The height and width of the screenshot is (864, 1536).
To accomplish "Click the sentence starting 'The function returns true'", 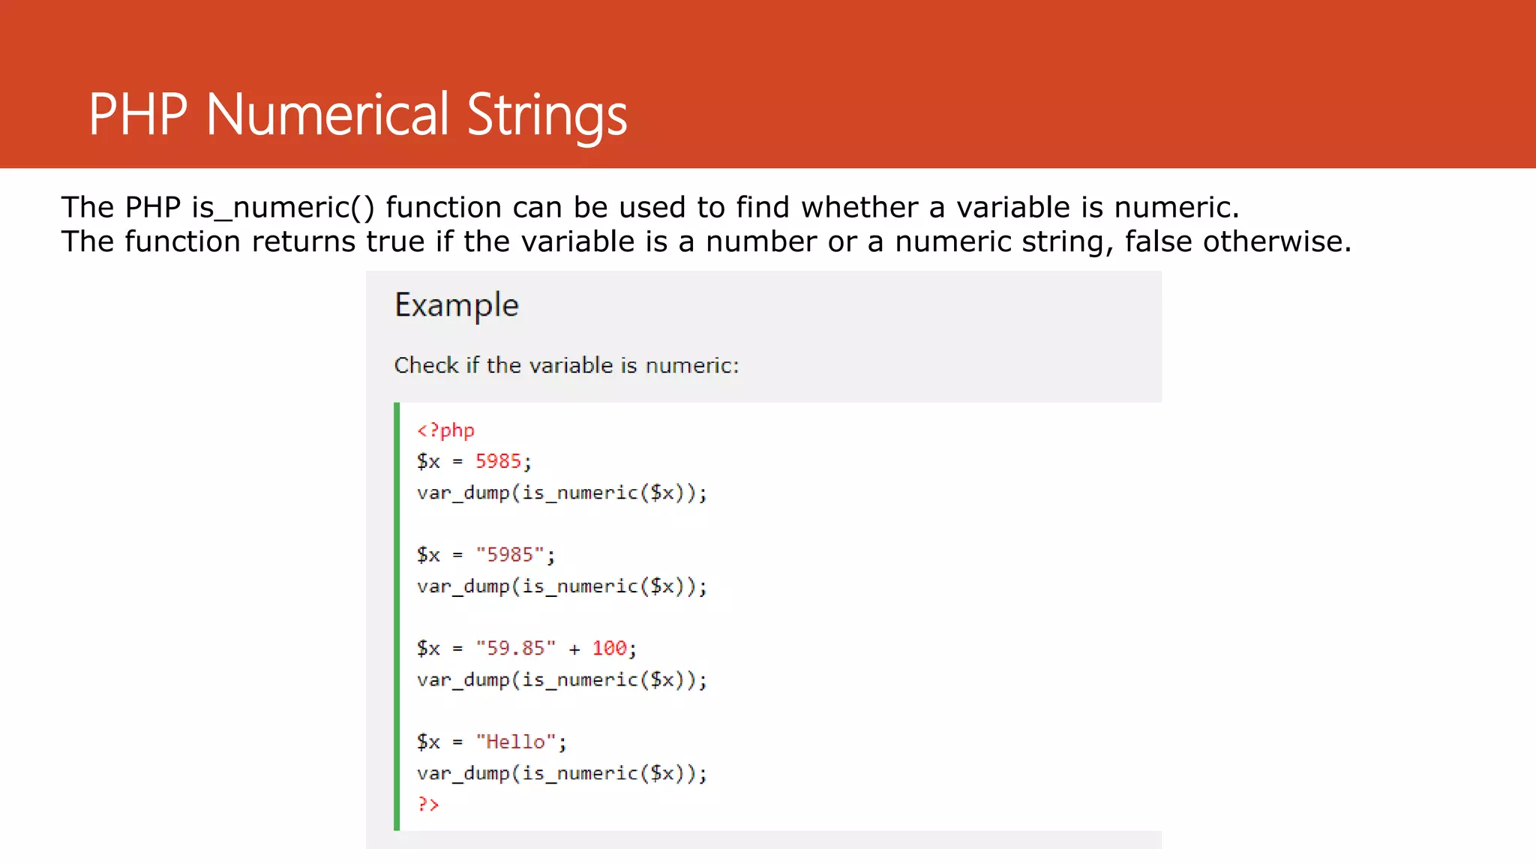I will 706,242.
